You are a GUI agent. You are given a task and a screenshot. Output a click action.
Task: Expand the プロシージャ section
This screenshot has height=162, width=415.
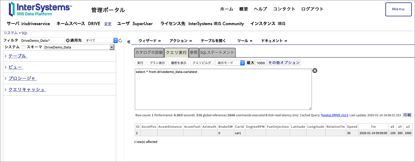click(x=5, y=78)
